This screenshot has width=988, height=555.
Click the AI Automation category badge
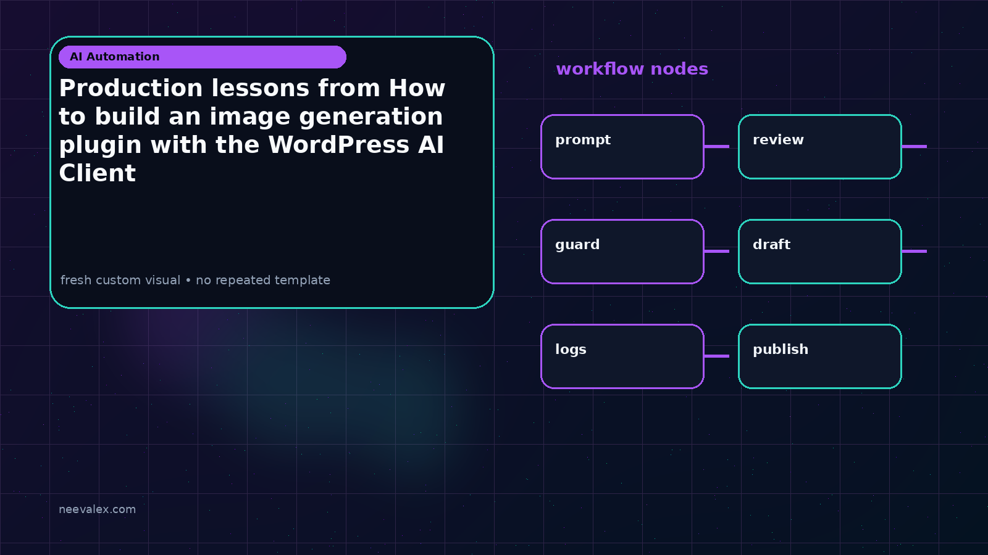pos(203,57)
